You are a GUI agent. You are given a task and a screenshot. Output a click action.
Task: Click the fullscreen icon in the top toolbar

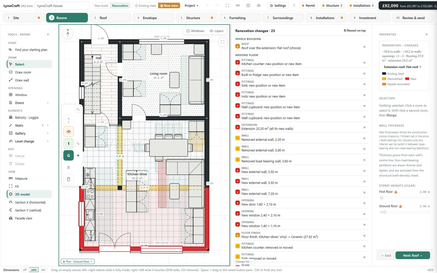tap(227, 5)
